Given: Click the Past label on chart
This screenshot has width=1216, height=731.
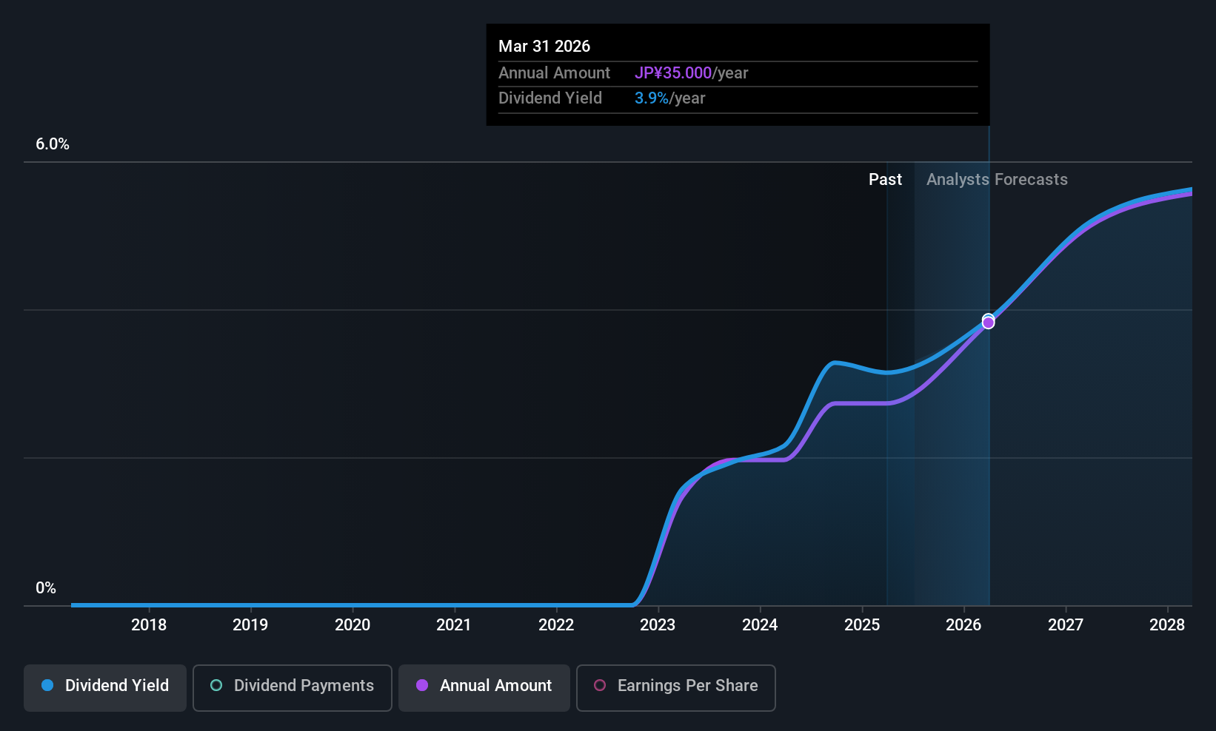Looking at the screenshot, I should pos(885,180).
